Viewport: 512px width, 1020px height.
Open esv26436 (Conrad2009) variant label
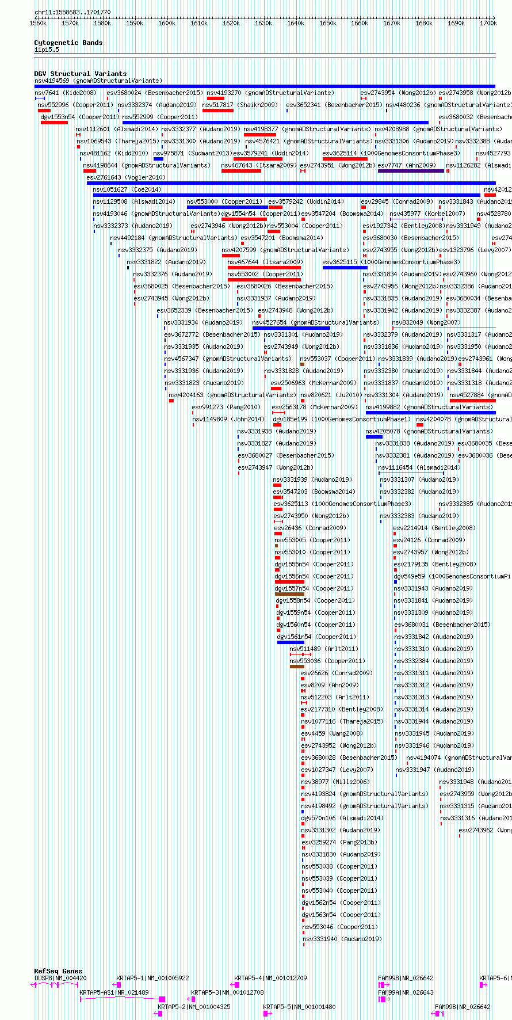click(x=310, y=528)
